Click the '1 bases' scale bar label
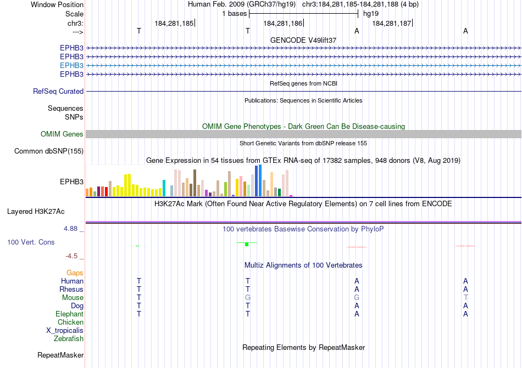 pos(235,14)
